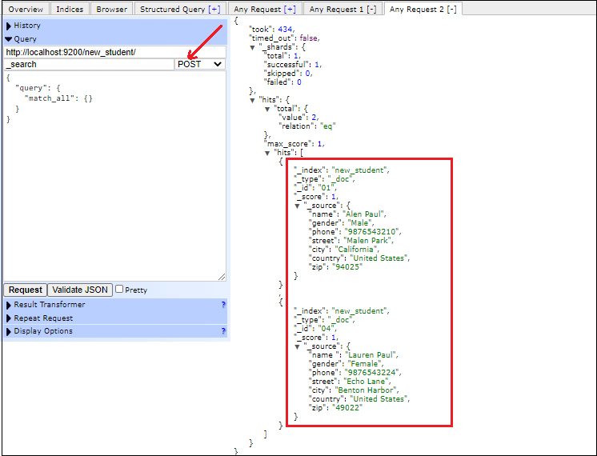Screen dimensions: 597x456
Task: Expand the Result Transformer section
Action: click(49, 305)
